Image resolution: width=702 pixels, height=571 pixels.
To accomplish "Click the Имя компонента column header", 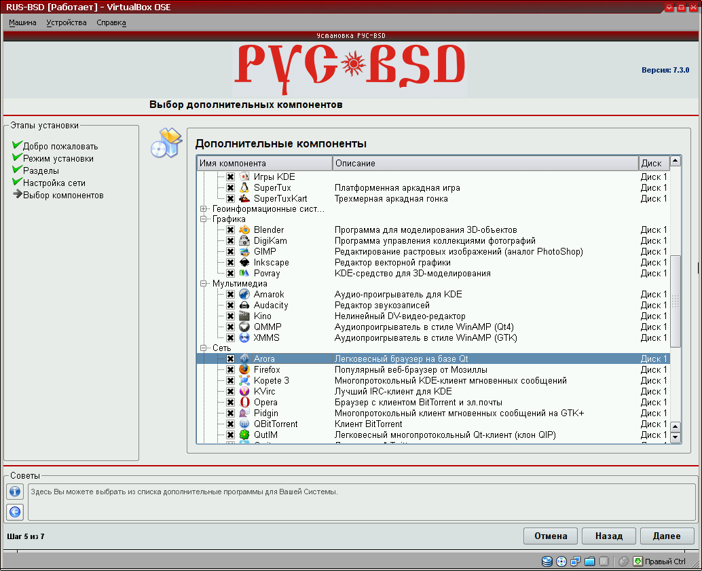I will click(265, 163).
